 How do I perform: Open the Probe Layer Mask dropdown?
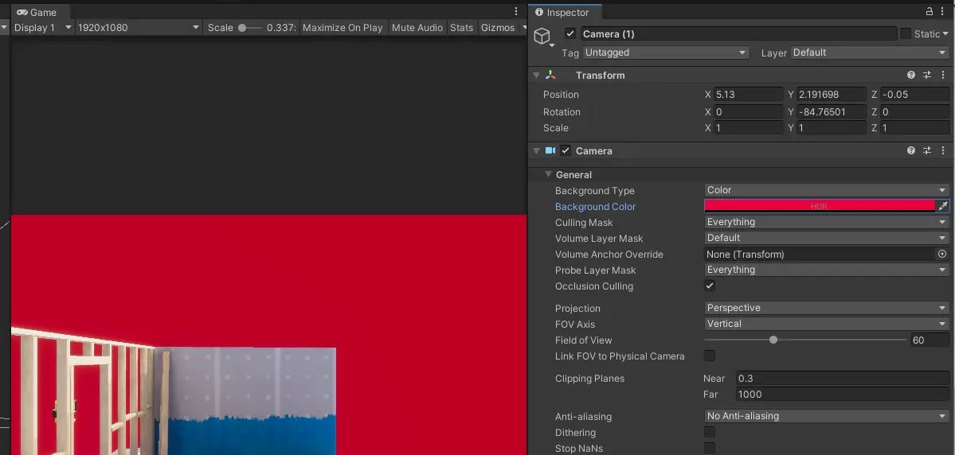(827, 270)
